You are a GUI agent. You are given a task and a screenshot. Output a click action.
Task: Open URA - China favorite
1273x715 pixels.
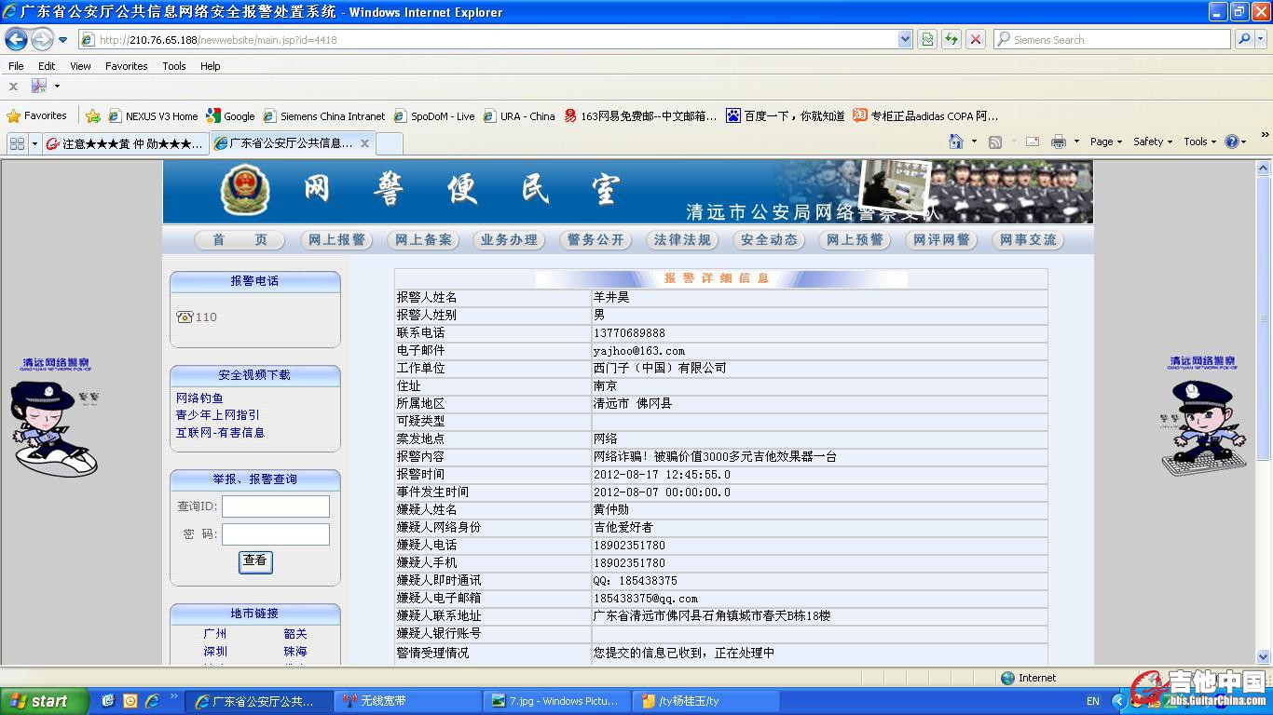coord(519,116)
